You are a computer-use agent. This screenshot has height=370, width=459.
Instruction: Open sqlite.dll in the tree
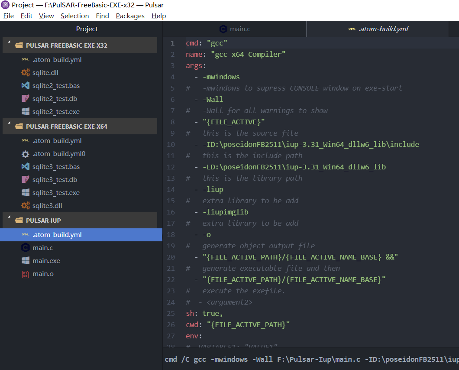tap(45, 72)
